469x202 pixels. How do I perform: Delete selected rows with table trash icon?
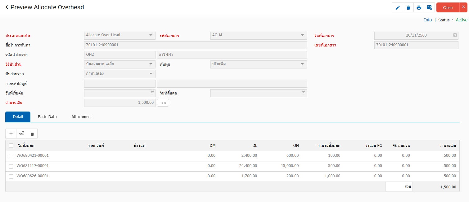pyautogui.click(x=32, y=134)
